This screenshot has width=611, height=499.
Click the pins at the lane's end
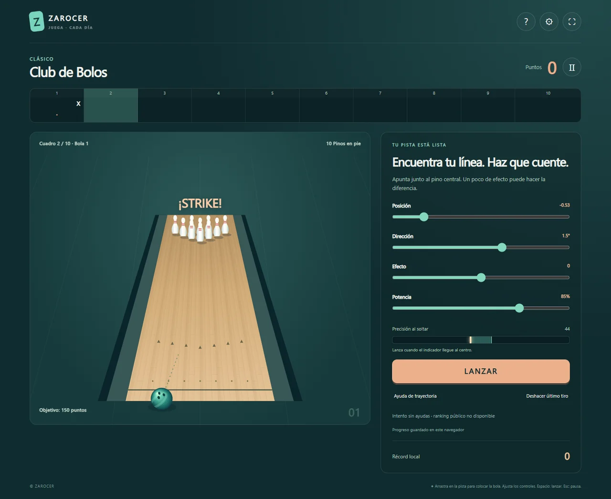pos(200,229)
